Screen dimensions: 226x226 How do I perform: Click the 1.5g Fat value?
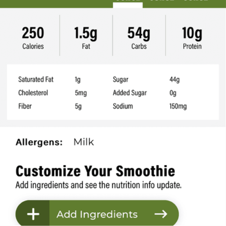click(86, 33)
